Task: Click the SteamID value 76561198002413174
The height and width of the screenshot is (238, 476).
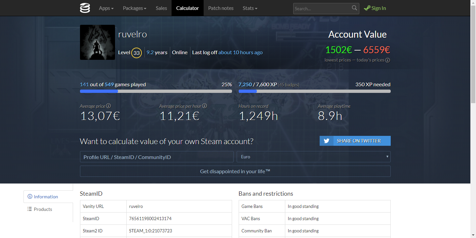Action: pos(150,218)
